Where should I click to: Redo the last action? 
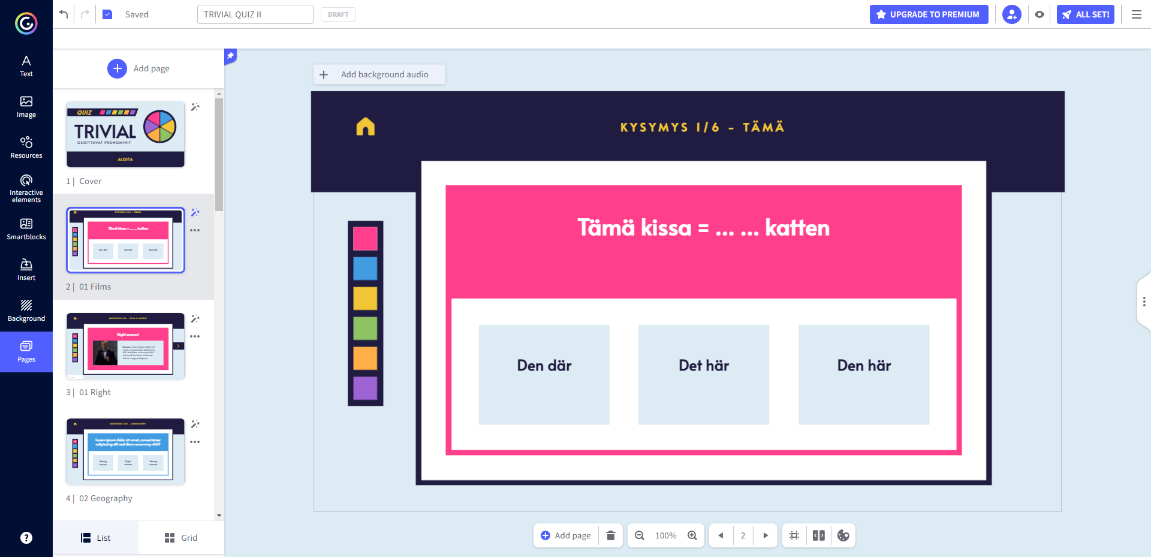(x=85, y=14)
